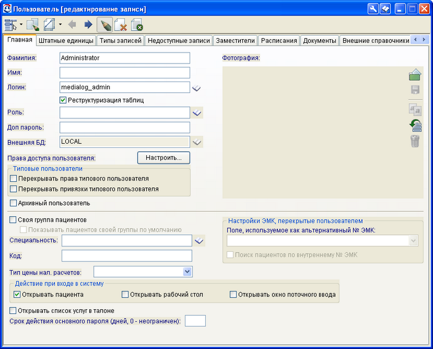Click the delete photo trash icon
The height and width of the screenshot is (349, 433).
415,141
